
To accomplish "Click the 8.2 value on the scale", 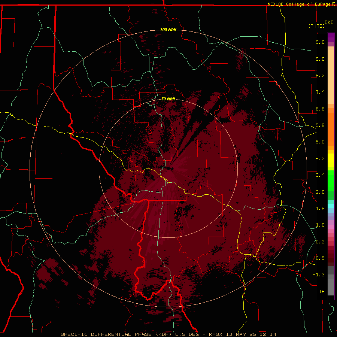I will pos(320,75).
